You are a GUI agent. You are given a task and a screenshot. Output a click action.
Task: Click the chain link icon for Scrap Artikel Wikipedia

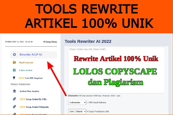tap(14, 107)
